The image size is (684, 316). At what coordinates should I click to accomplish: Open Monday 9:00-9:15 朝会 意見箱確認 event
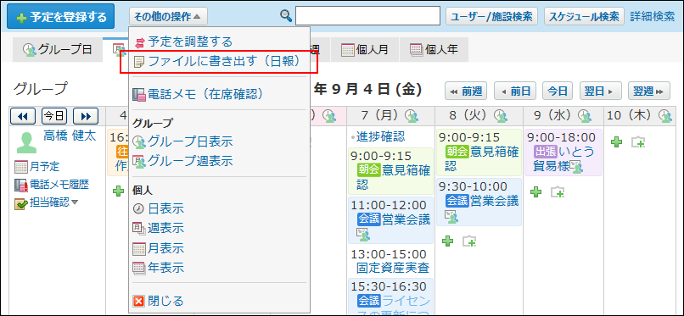tap(391, 170)
